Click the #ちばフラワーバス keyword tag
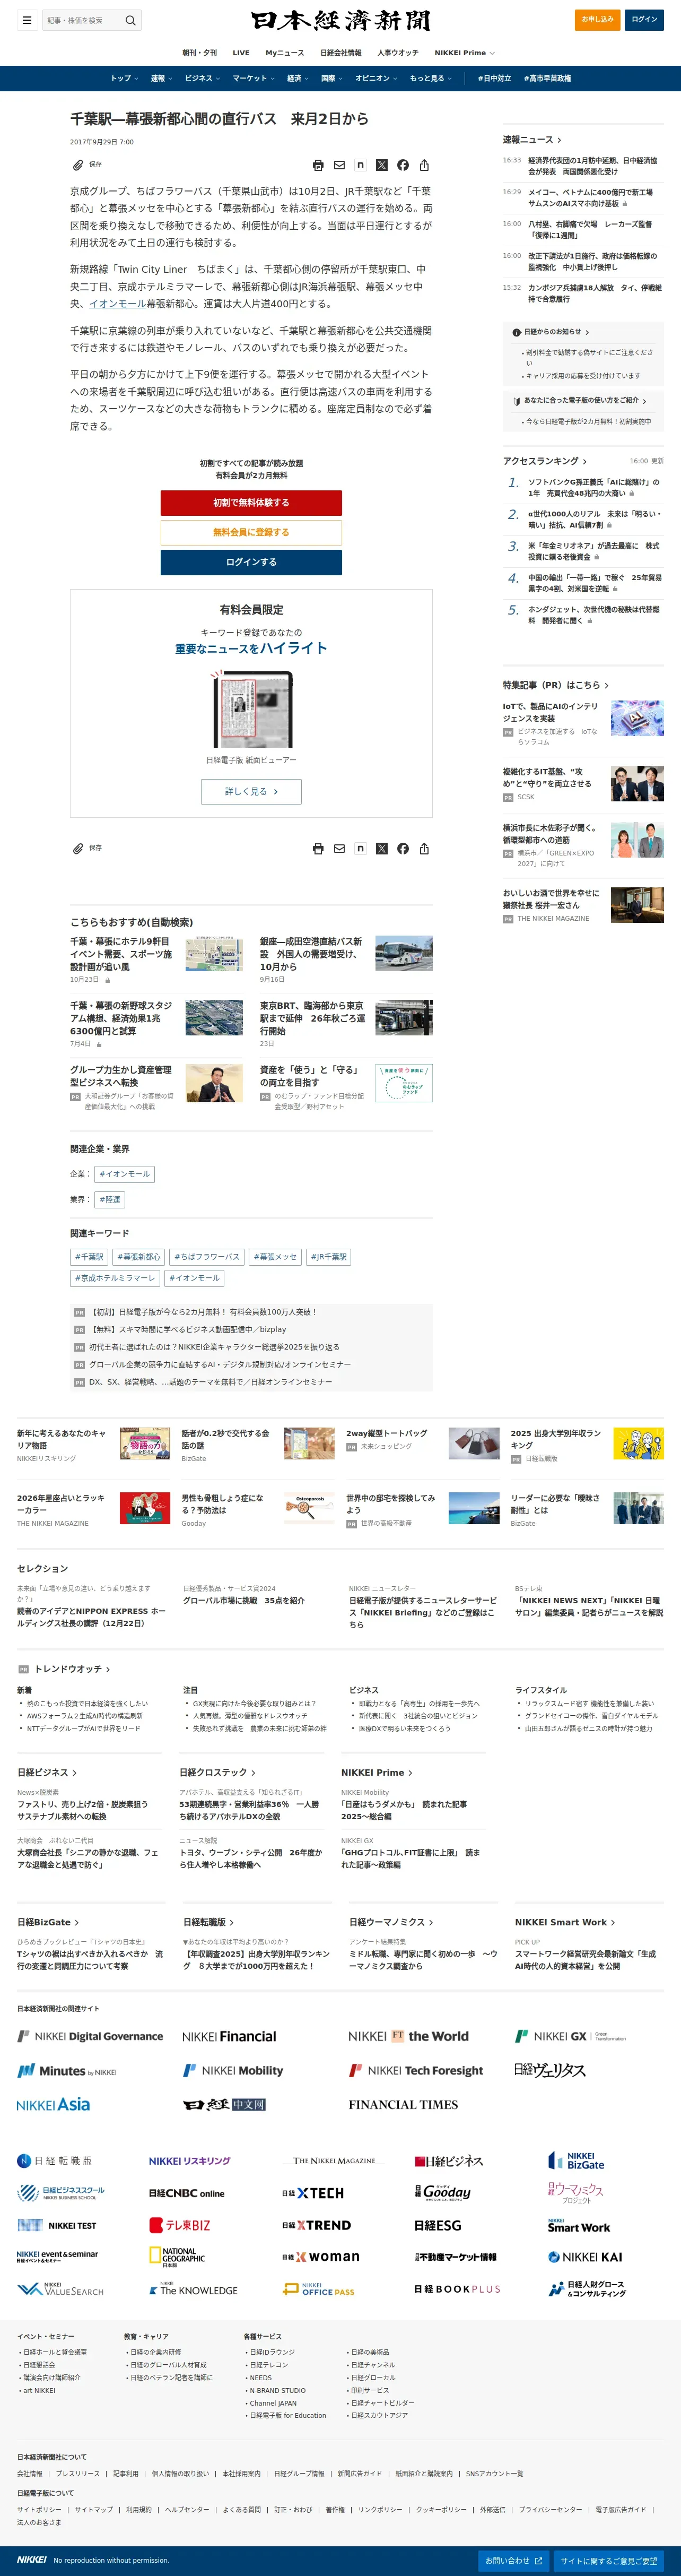The image size is (681, 2576). tap(207, 1257)
